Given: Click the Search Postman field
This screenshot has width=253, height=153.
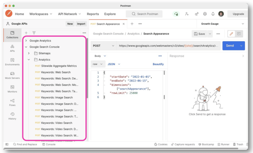Looking at the screenshot, I should [144, 14].
